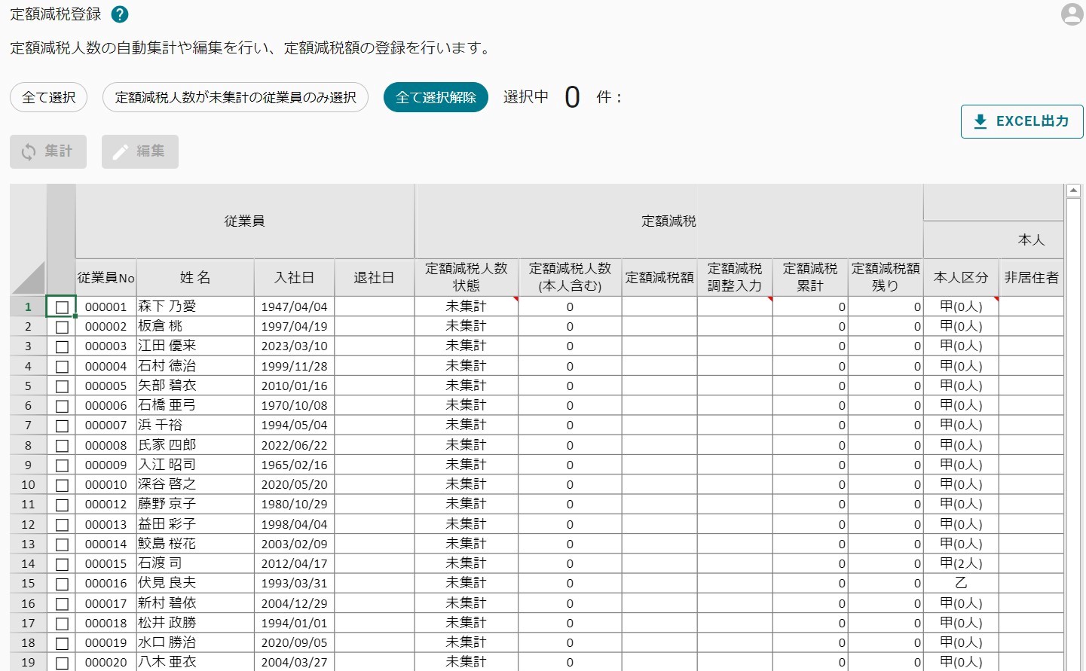Click the 全て選択解除 button
1086x671 pixels.
click(436, 97)
